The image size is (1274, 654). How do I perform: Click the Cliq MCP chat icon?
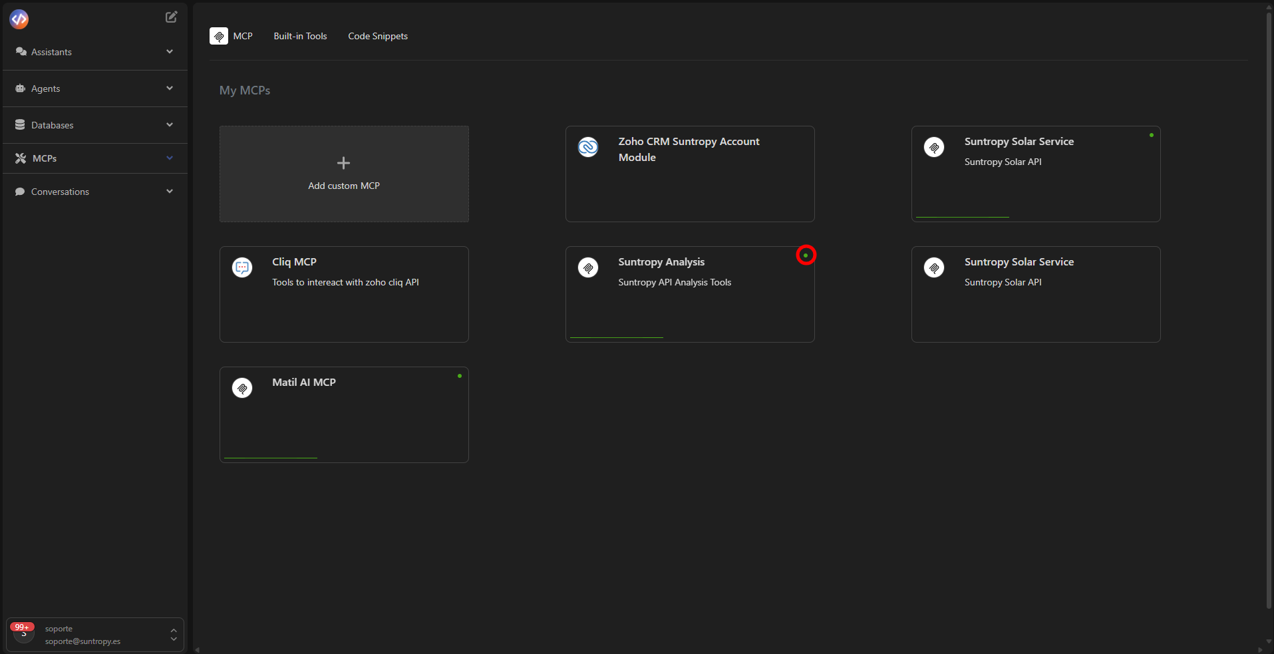(242, 267)
